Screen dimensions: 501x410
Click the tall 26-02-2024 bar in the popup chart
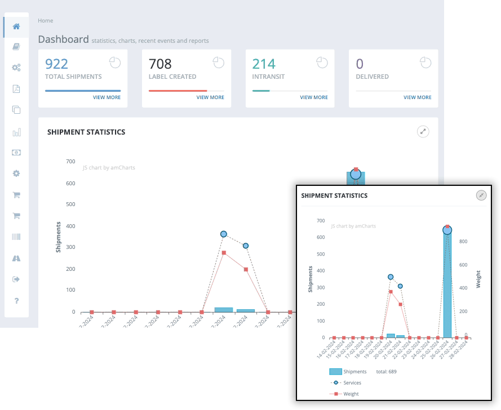tap(447, 293)
